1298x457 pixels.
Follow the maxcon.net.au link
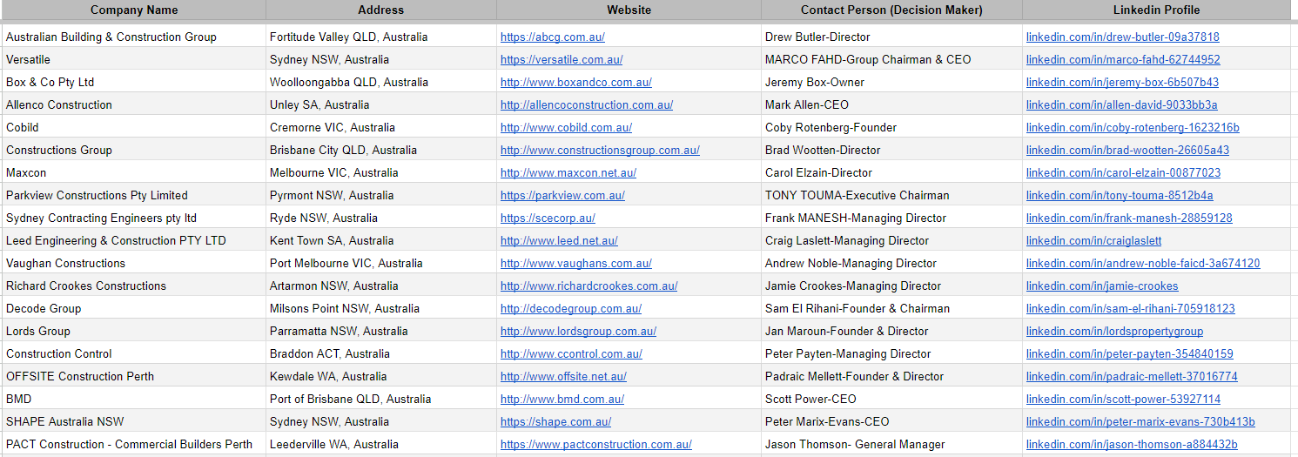[x=568, y=173]
